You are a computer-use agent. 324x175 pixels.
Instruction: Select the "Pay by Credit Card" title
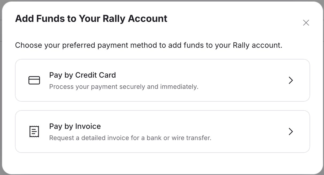pyautogui.click(x=82, y=75)
